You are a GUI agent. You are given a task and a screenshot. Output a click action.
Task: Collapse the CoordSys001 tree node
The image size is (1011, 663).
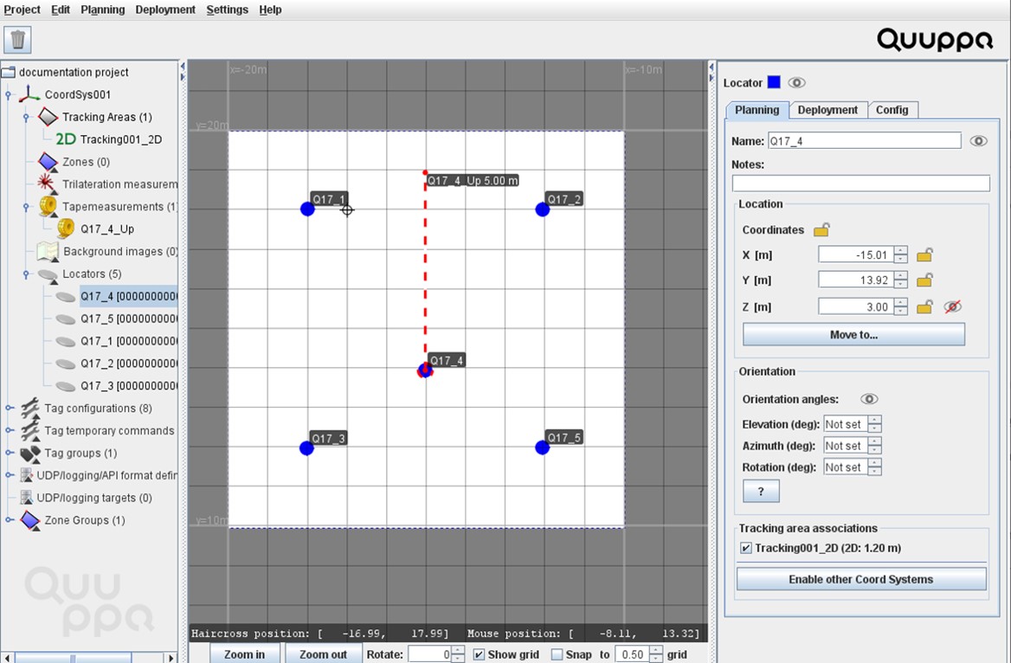click(9, 95)
